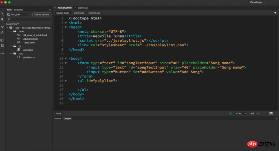This screenshot has width=279, height=151.
Task: Collapse the Site Test_DW root node
Action: (x=7, y=27)
